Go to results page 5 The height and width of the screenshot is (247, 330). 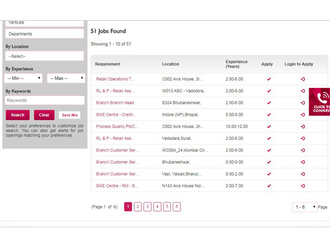click(x=167, y=207)
